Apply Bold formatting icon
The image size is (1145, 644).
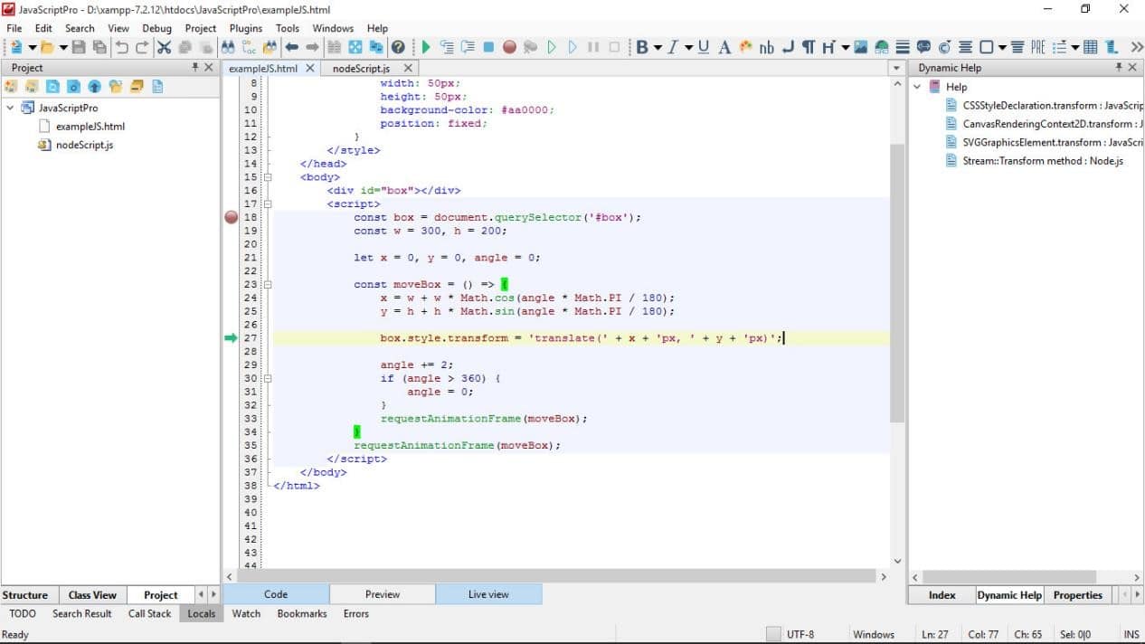click(643, 47)
